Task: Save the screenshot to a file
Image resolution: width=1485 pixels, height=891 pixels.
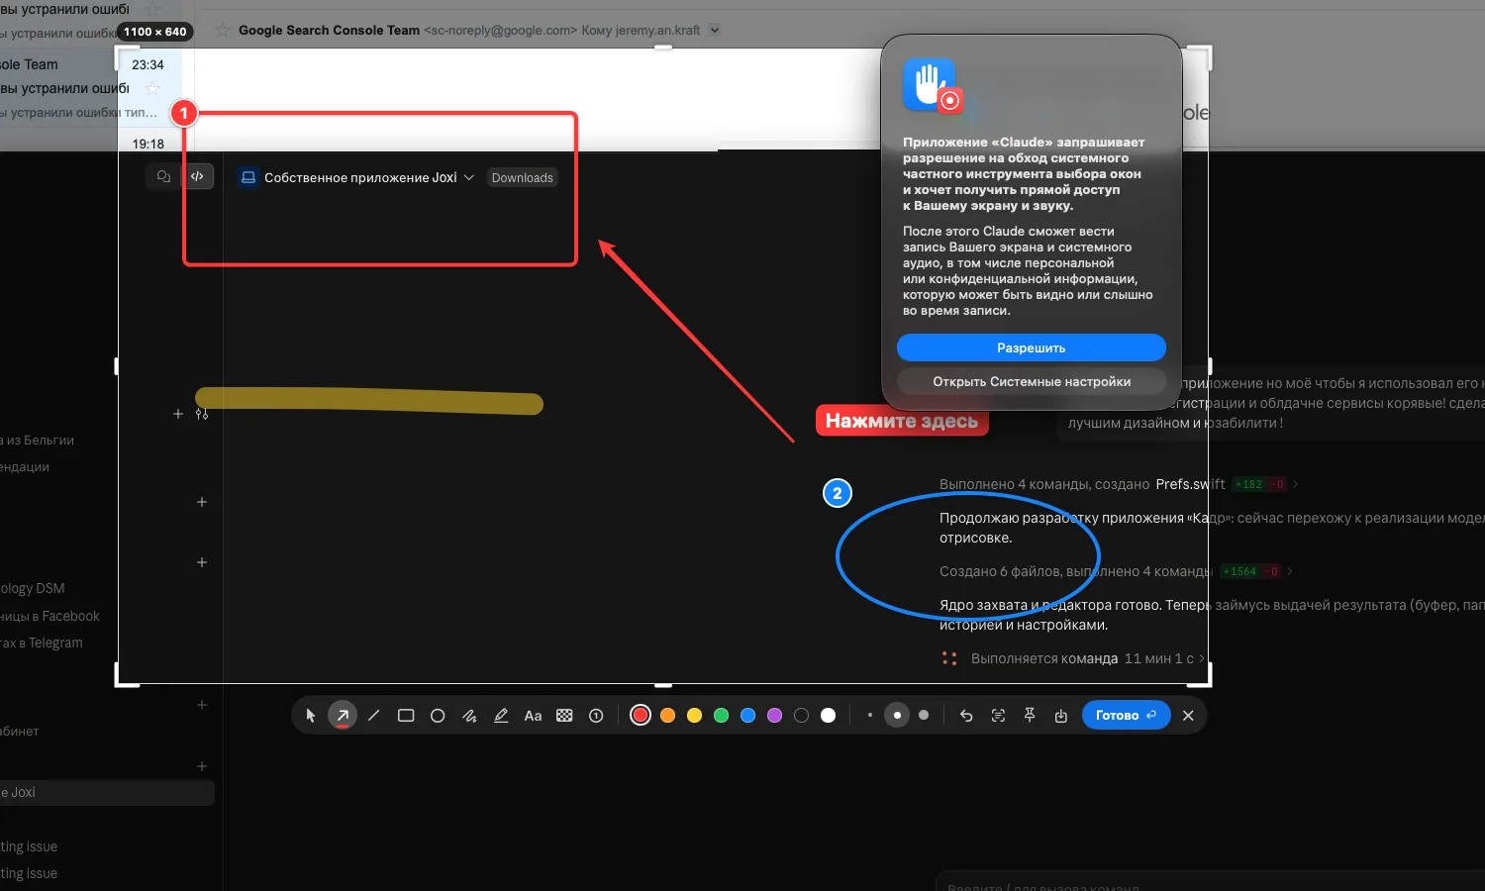Action: 1061,716
